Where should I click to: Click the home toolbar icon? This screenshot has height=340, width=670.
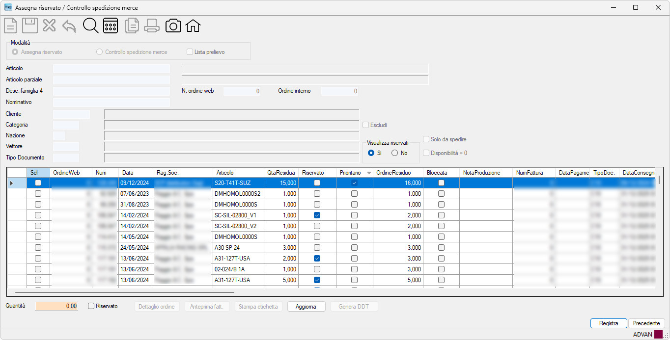click(193, 26)
